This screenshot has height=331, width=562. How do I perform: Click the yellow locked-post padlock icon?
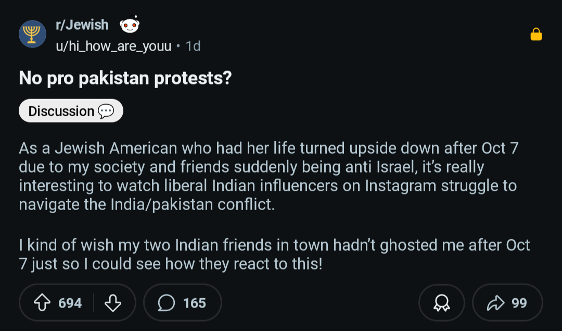pyautogui.click(x=536, y=34)
